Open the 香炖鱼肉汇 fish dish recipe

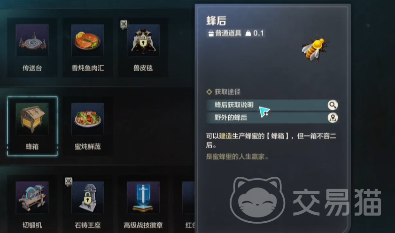tap(87, 47)
